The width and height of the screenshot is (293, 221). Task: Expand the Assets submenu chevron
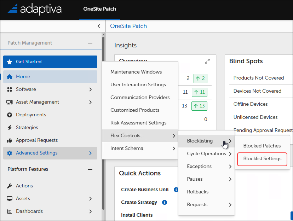(x=91, y=199)
